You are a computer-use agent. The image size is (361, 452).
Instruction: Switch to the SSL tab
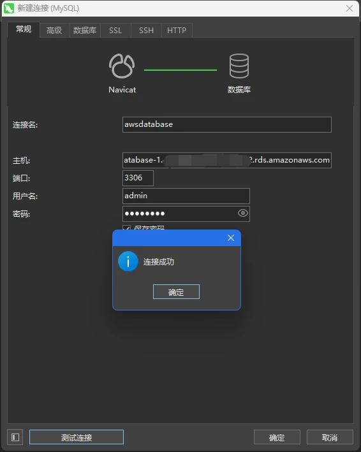point(115,30)
